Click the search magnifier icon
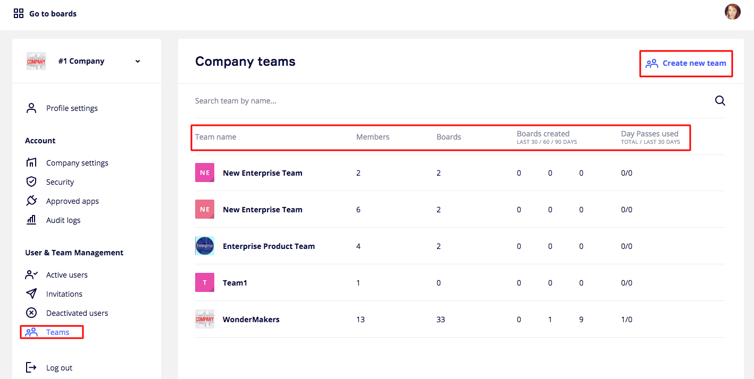754x379 pixels. point(720,101)
